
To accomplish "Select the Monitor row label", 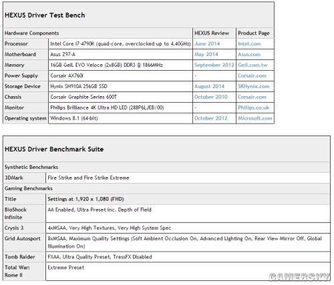I will coord(25,107).
